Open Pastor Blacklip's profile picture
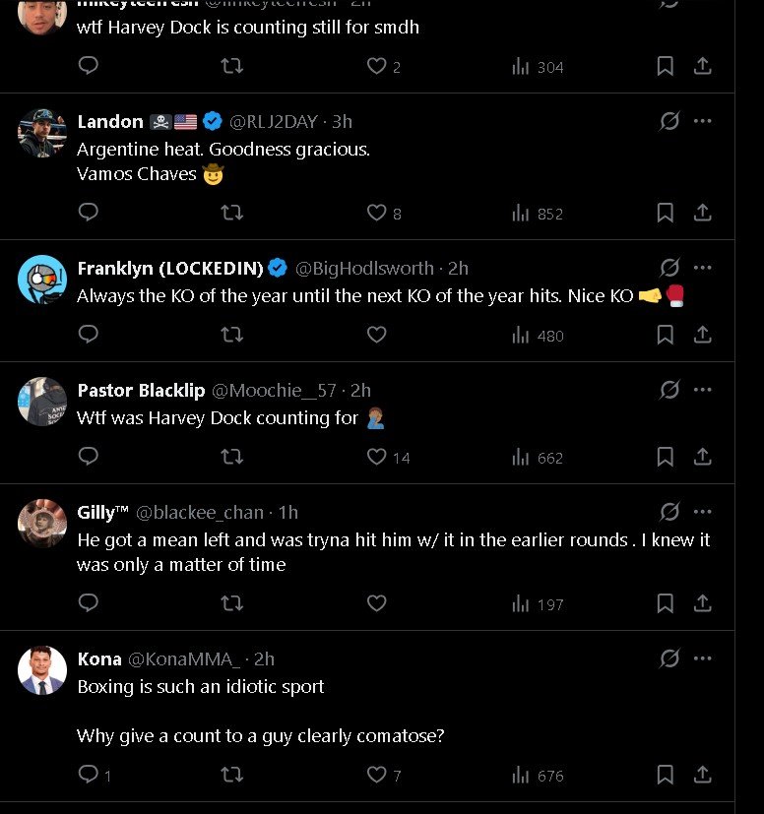This screenshot has width=764, height=814. tap(42, 402)
